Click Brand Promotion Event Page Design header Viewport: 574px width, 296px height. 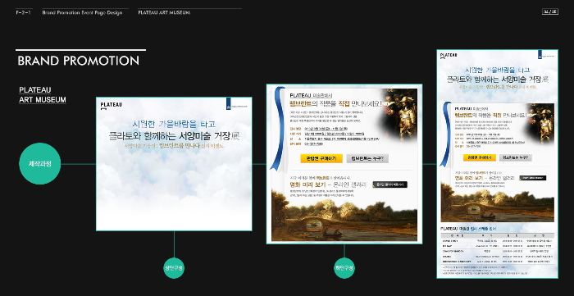click(82, 13)
